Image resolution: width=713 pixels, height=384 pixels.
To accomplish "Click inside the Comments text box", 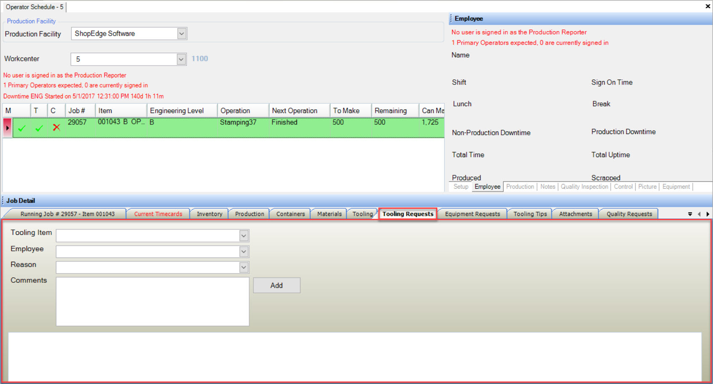I will pyautogui.click(x=152, y=301).
